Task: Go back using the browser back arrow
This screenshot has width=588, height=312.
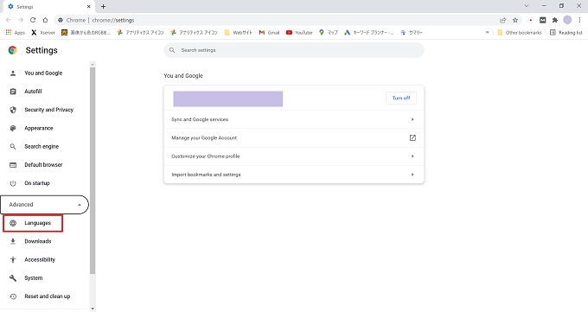Action: (9, 20)
